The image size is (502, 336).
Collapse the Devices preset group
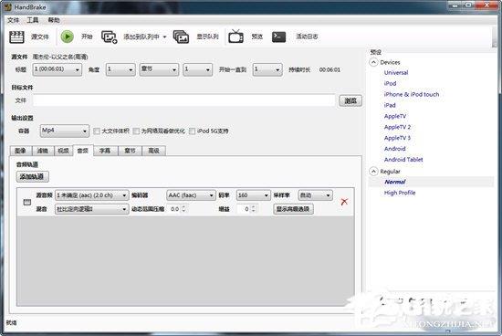(373, 62)
